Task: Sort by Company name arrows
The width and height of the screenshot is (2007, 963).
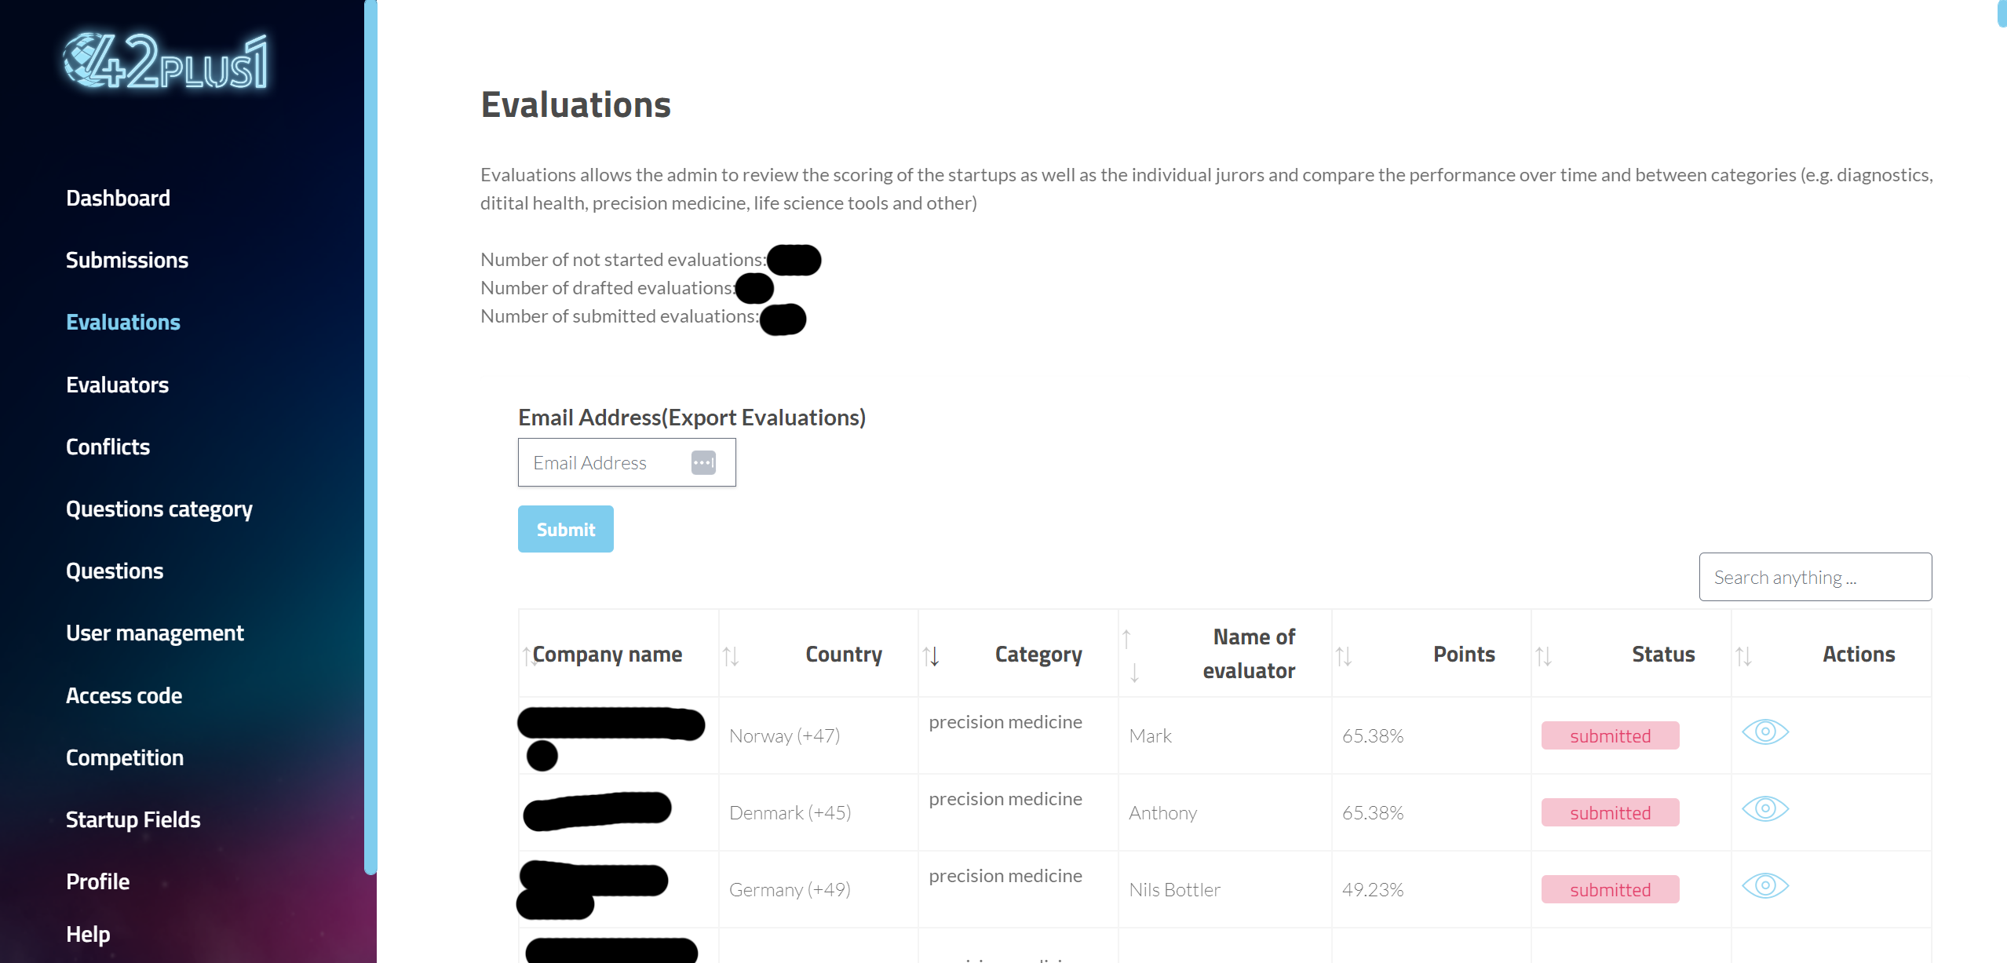Action: coord(528,655)
